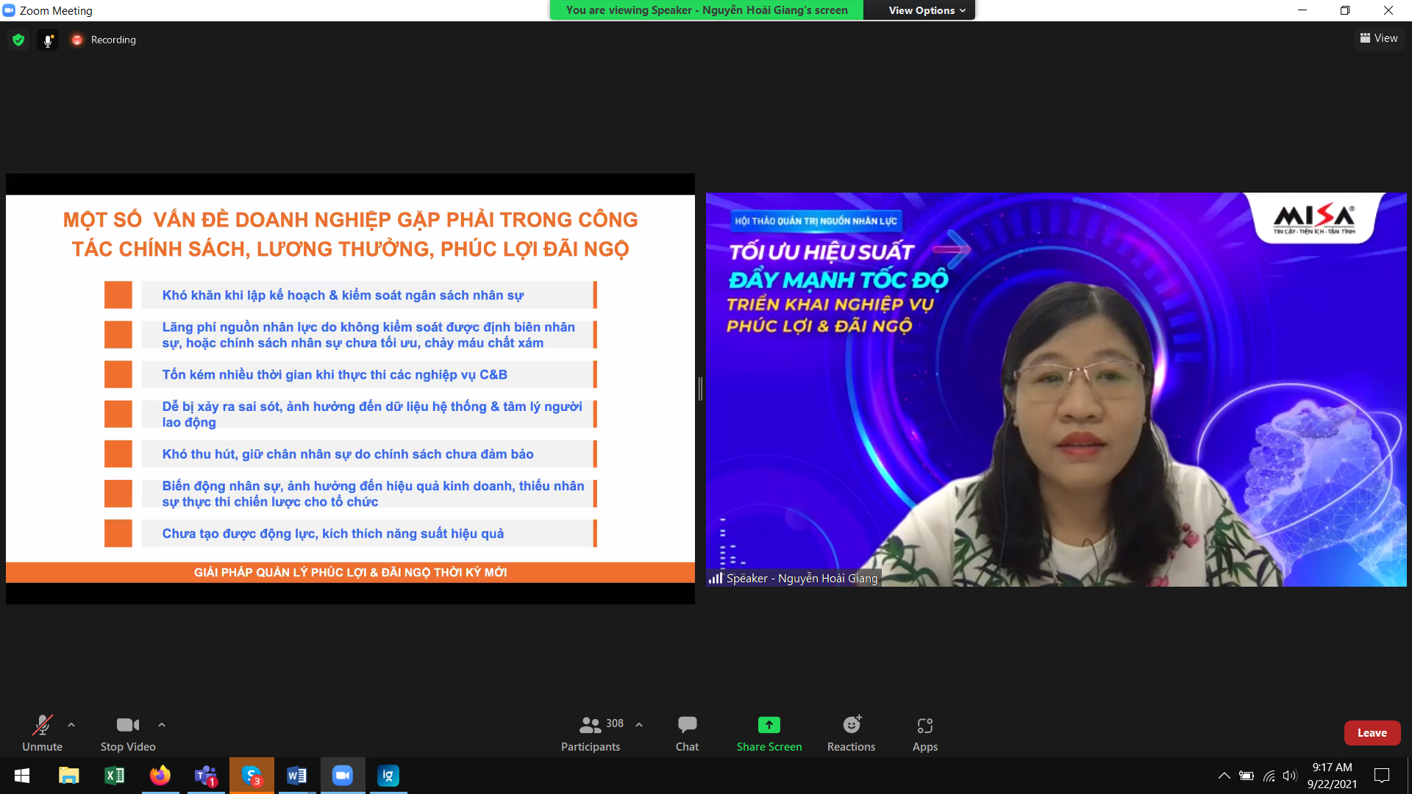Expand audio options arrow beside Unmute
This screenshot has width=1412, height=794.
[71, 725]
